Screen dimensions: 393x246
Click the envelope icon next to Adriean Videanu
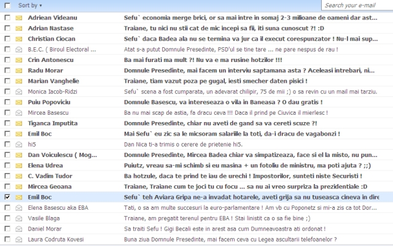18,18
